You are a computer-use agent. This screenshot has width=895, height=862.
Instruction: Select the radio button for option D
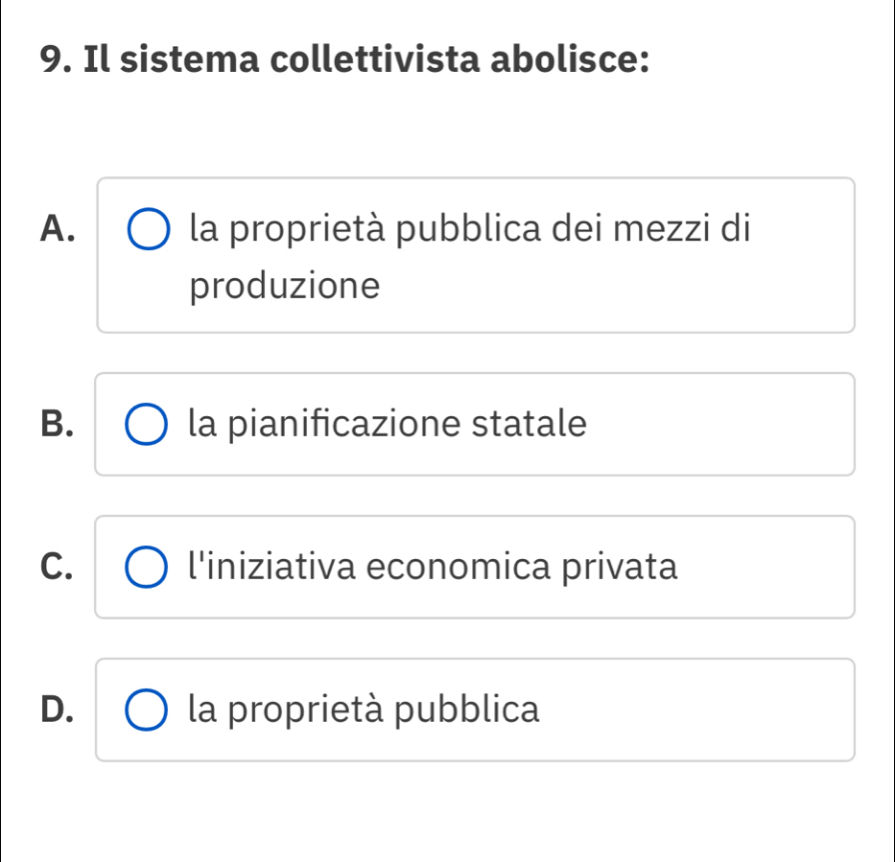(145, 711)
